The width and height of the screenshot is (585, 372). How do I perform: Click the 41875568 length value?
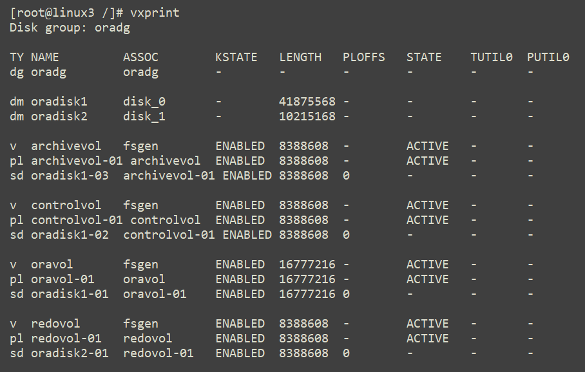(307, 102)
